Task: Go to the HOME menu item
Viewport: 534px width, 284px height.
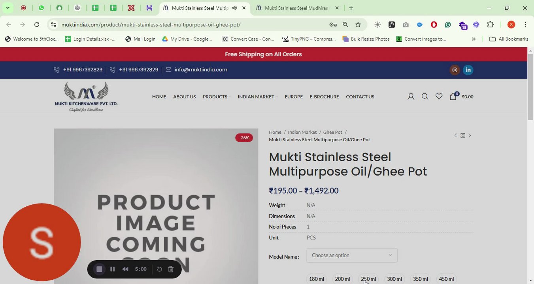Action: point(159,97)
